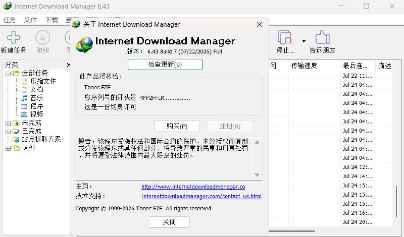Click the 已完成 folder icon
Viewport: 404px width, 237px height.
[x=16, y=131]
